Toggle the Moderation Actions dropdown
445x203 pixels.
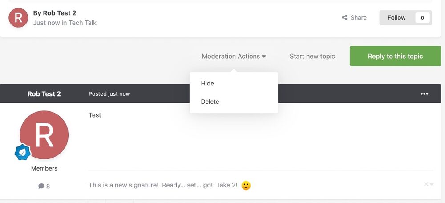(x=234, y=57)
